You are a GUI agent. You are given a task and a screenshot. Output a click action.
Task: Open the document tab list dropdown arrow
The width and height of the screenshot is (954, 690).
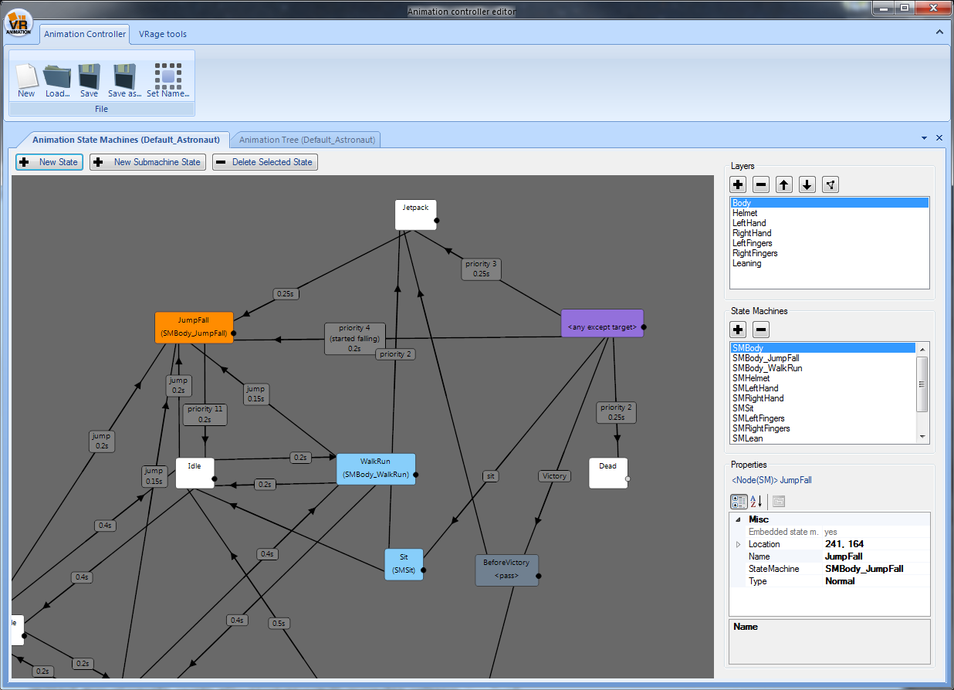pyautogui.click(x=924, y=138)
